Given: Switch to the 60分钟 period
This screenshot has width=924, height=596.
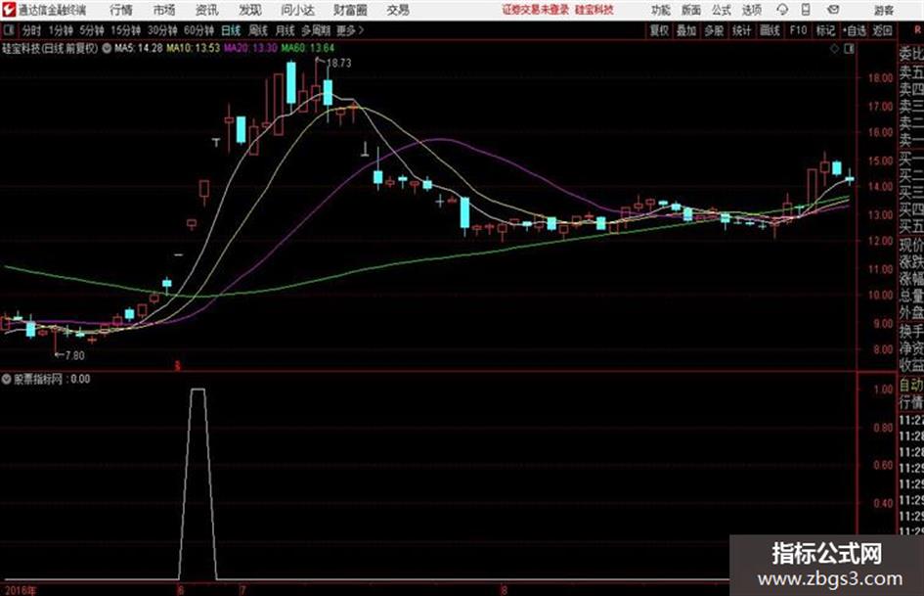Looking at the screenshot, I should pyautogui.click(x=198, y=30).
